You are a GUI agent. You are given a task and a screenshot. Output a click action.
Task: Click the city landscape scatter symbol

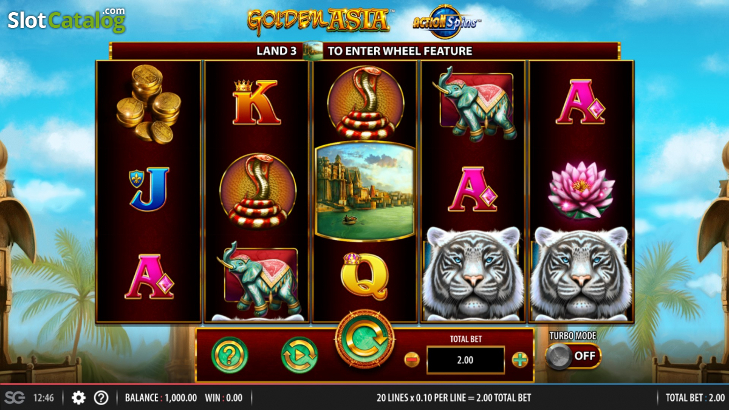[x=364, y=191]
